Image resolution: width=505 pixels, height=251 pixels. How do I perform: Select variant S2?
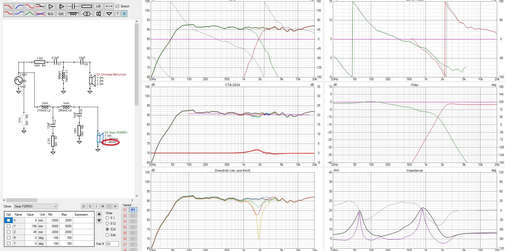pyautogui.click(x=125, y=216)
